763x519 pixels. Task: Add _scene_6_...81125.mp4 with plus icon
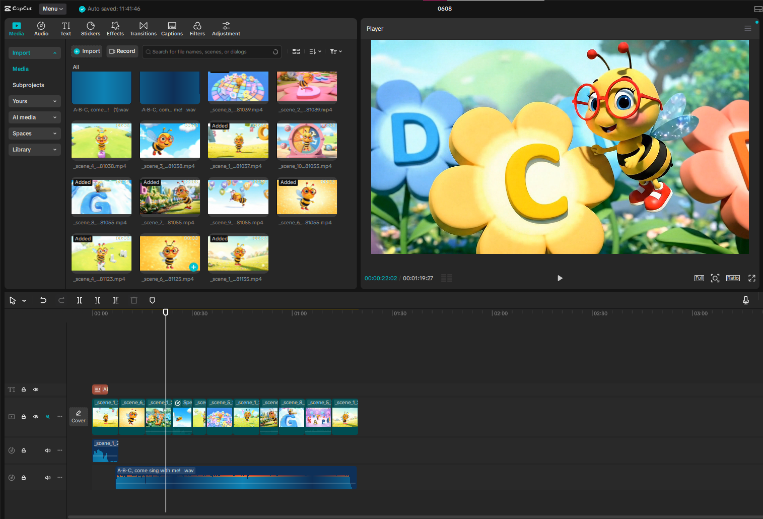pos(193,267)
